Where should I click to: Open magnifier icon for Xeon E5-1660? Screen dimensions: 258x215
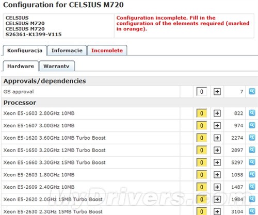pyautogui.click(x=252, y=162)
